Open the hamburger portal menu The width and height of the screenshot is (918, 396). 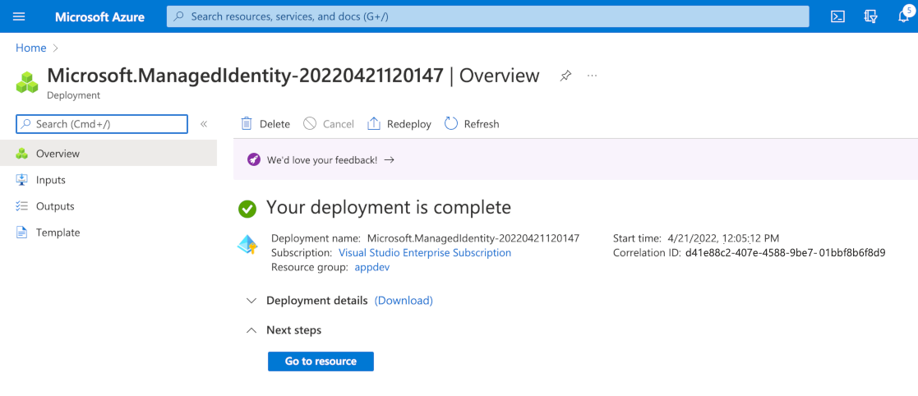(19, 16)
